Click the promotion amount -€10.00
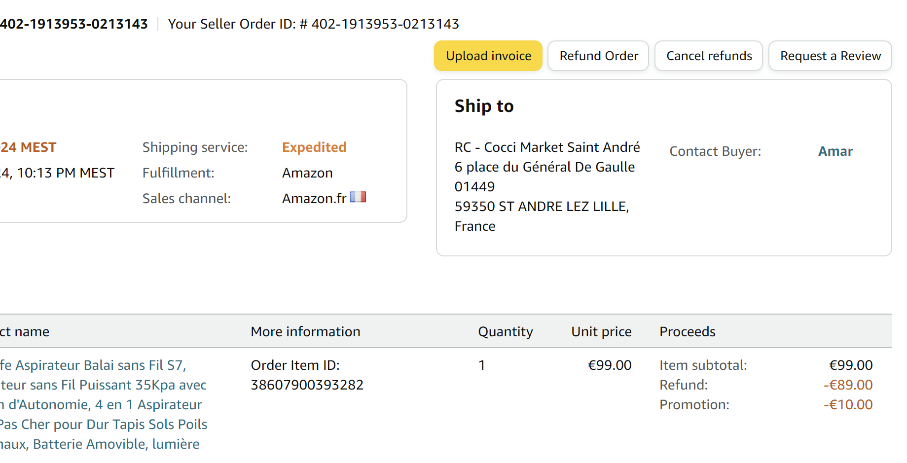The width and height of the screenshot is (907, 463). pyautogui.click(x=848, y=405)
